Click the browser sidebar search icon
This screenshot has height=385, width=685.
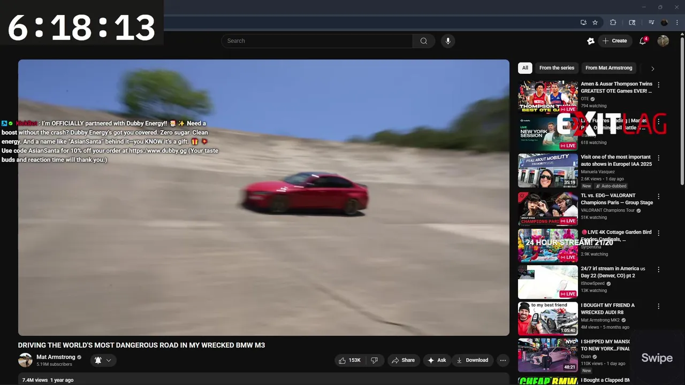(632, 22)
